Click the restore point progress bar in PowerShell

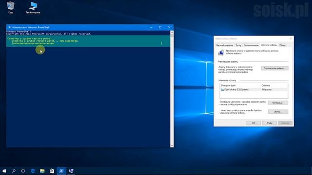click(x=87, y=43)
